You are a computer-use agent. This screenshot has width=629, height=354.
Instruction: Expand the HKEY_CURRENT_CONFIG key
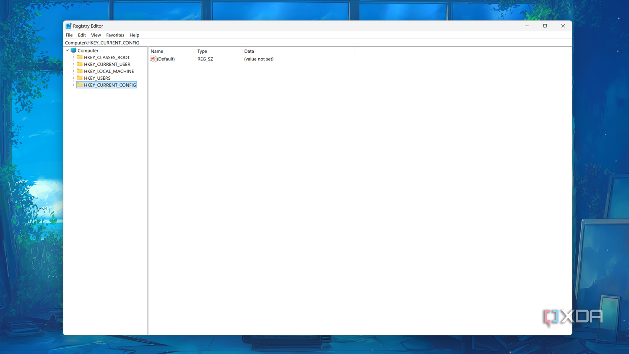click(x=73, y=85)
